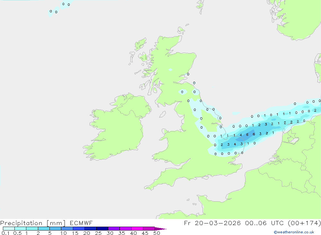Click the 0.1–0.5 mm legend color swatch

pos(9,229)
